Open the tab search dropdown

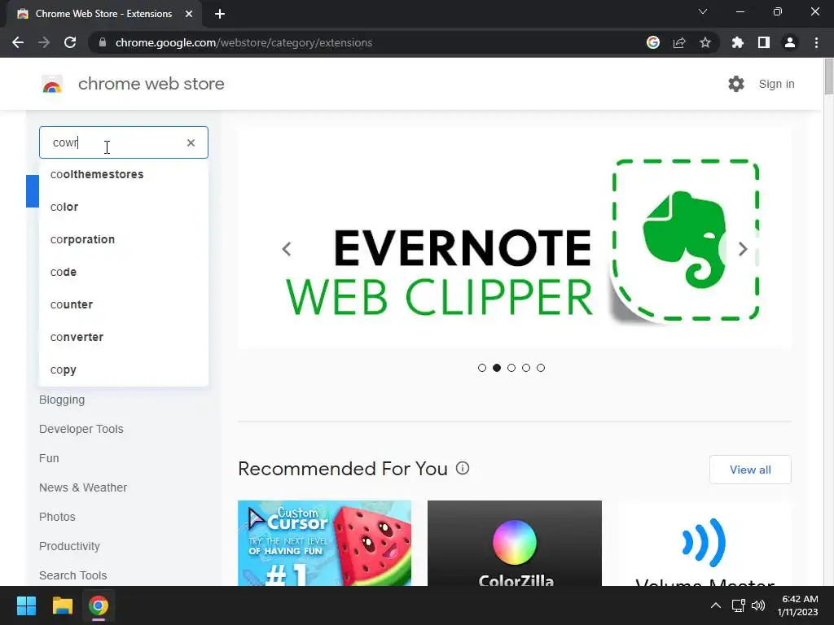(x=703, y=11)
